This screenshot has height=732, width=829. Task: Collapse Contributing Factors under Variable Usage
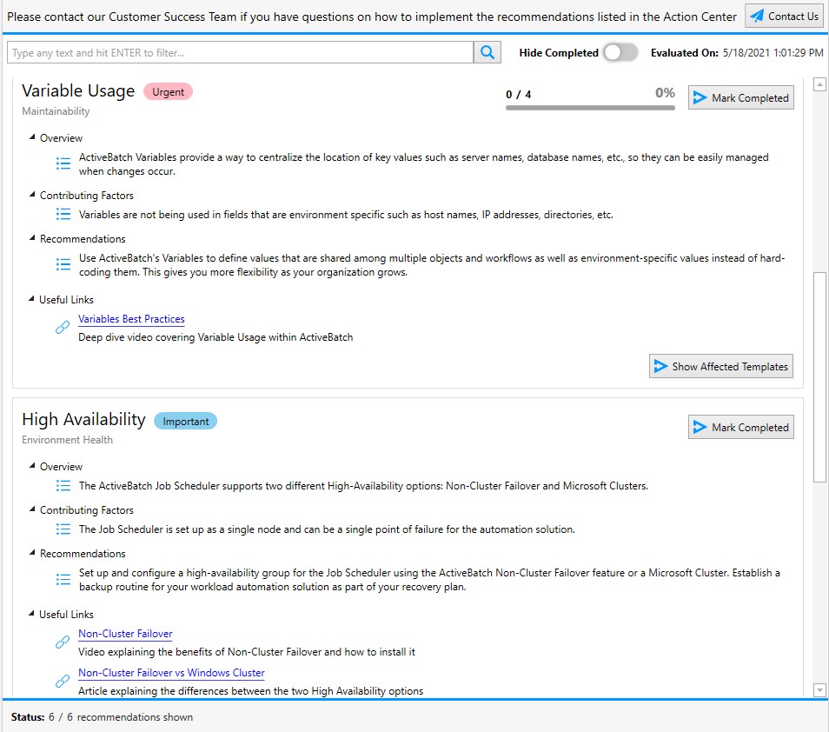(x=32, y=195)
